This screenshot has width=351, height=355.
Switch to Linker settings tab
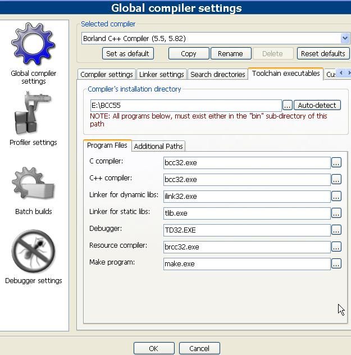[x=162, y=74]
